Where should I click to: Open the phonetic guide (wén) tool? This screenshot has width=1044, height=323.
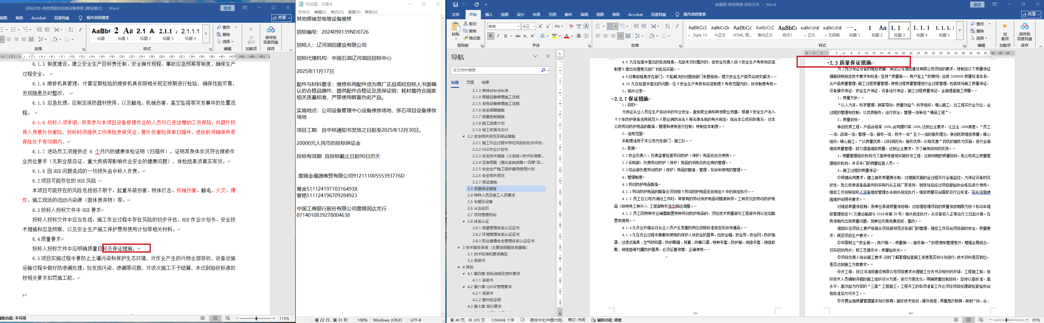579,26
